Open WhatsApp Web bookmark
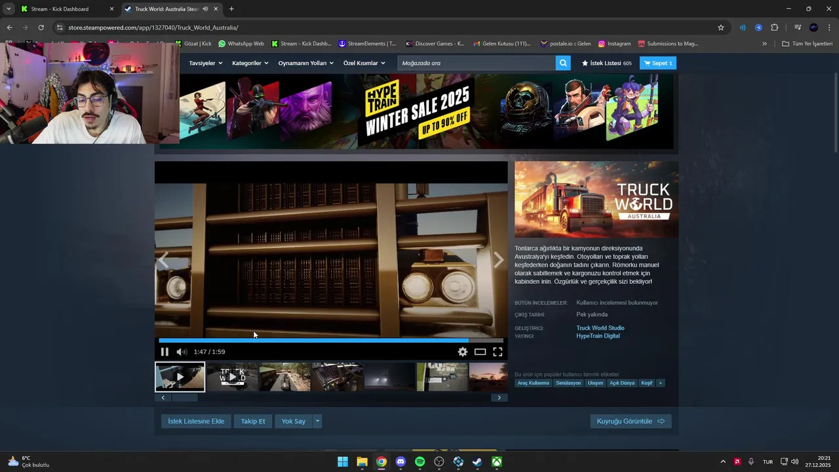The image size is (839, 472). click(x=241, y=44)
